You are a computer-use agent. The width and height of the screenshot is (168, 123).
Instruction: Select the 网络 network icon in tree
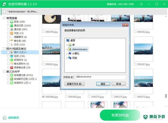70,58
